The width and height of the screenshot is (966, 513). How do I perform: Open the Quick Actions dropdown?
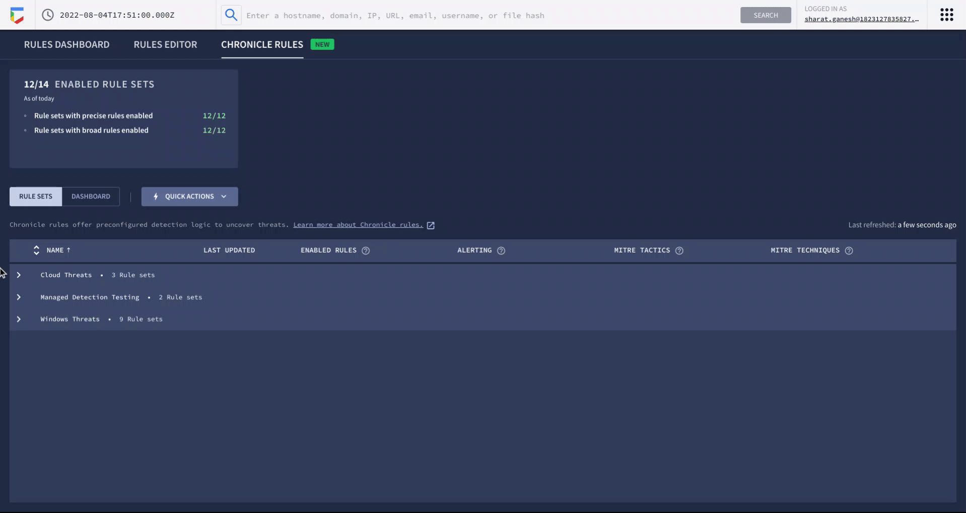pos(190,197)
